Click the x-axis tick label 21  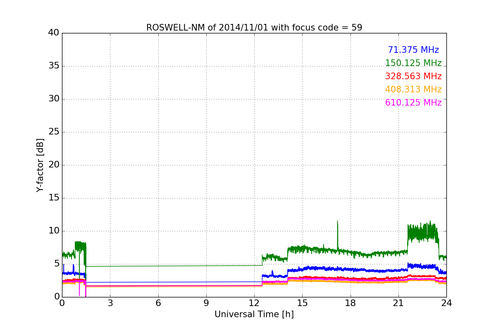(x=398, y=303)
